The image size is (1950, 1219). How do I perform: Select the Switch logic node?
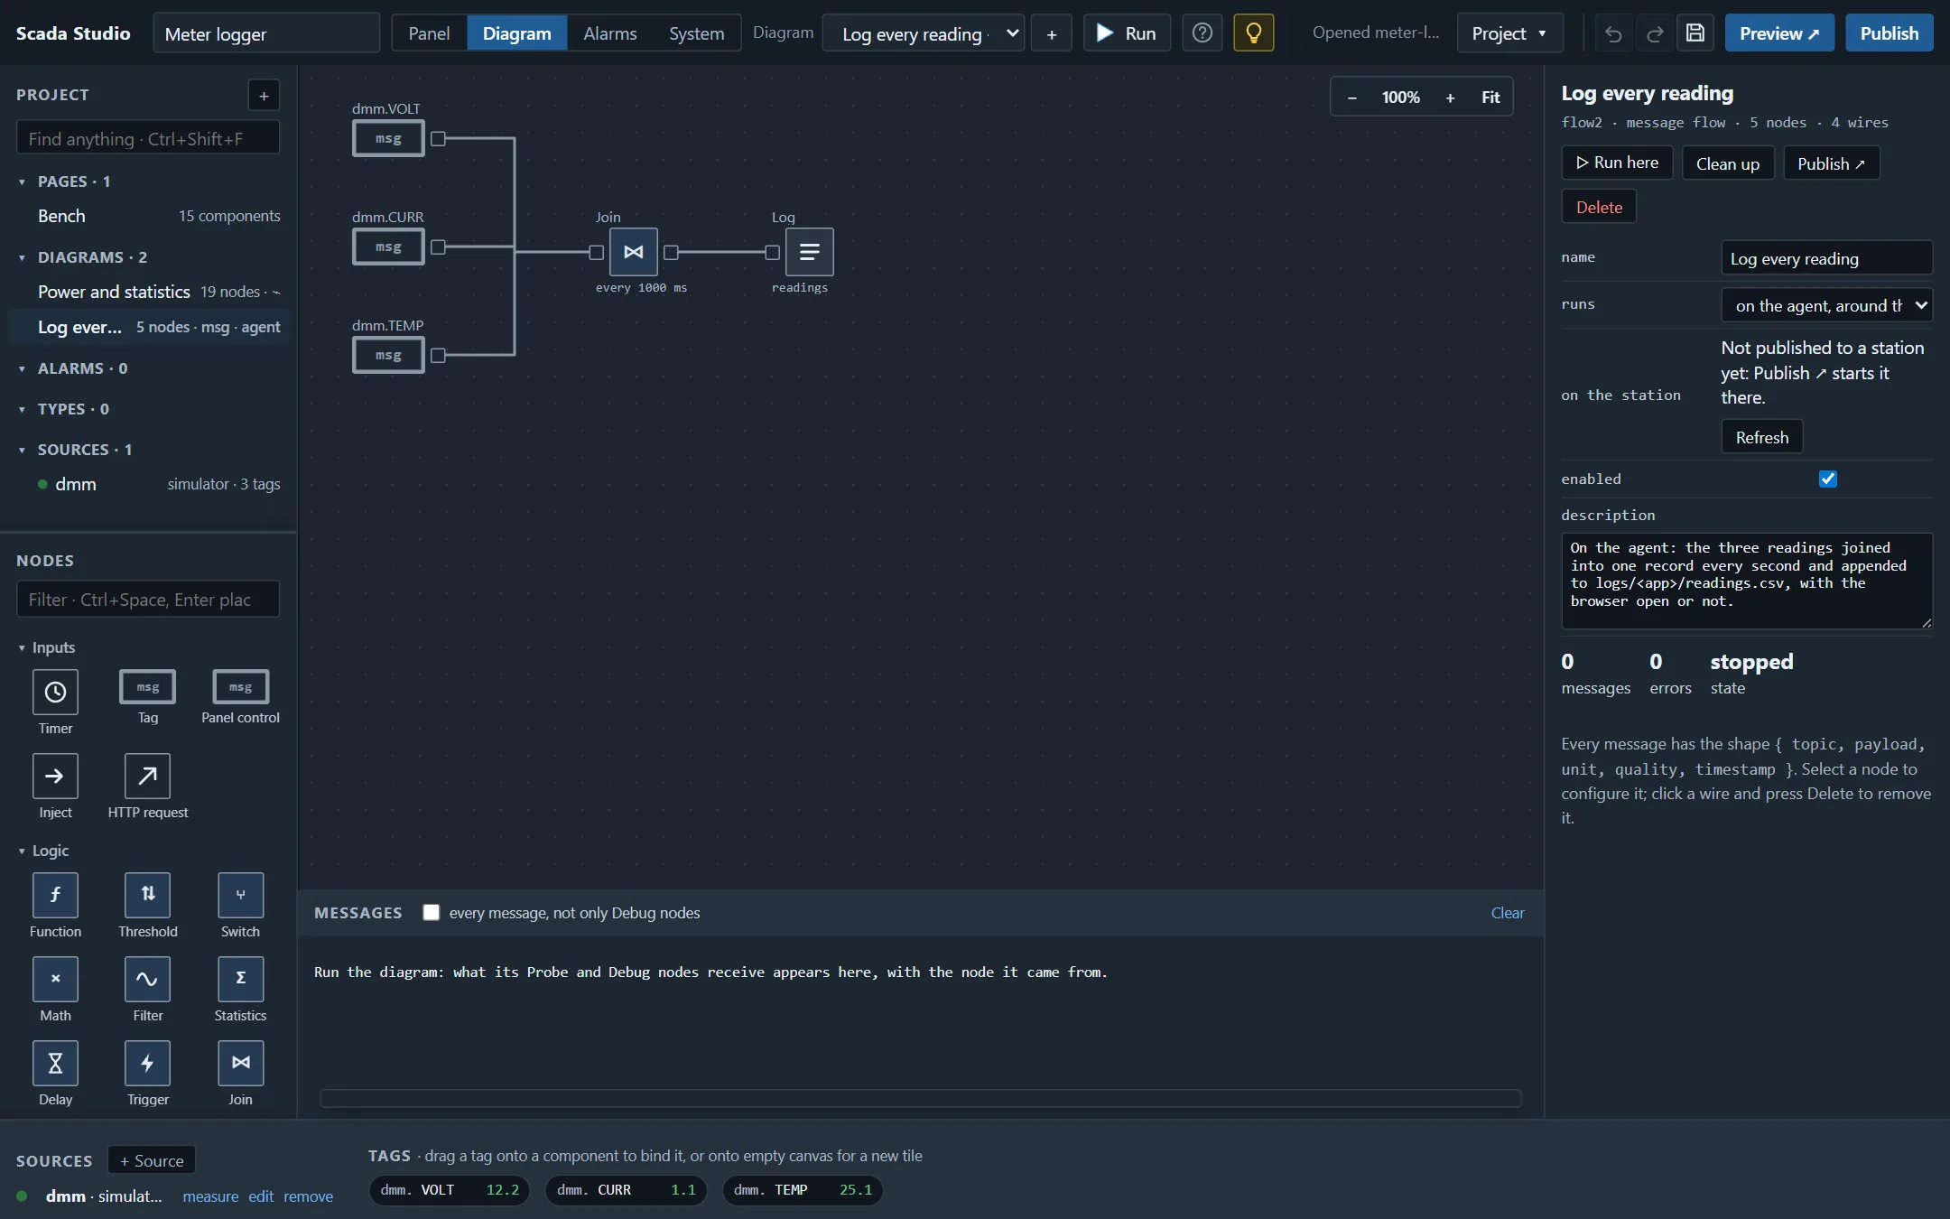(x=240, y=895)
